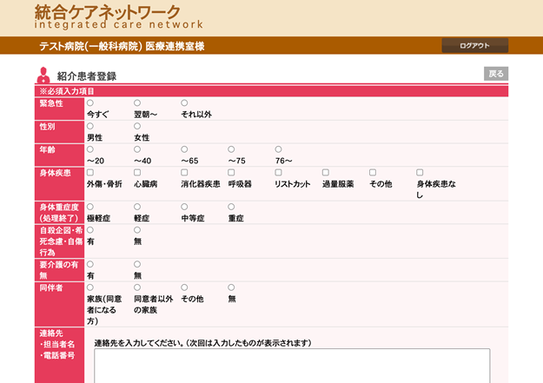Select 中等症 severity
The width and height of the screenshot is (543, 383).
[184, 207]
